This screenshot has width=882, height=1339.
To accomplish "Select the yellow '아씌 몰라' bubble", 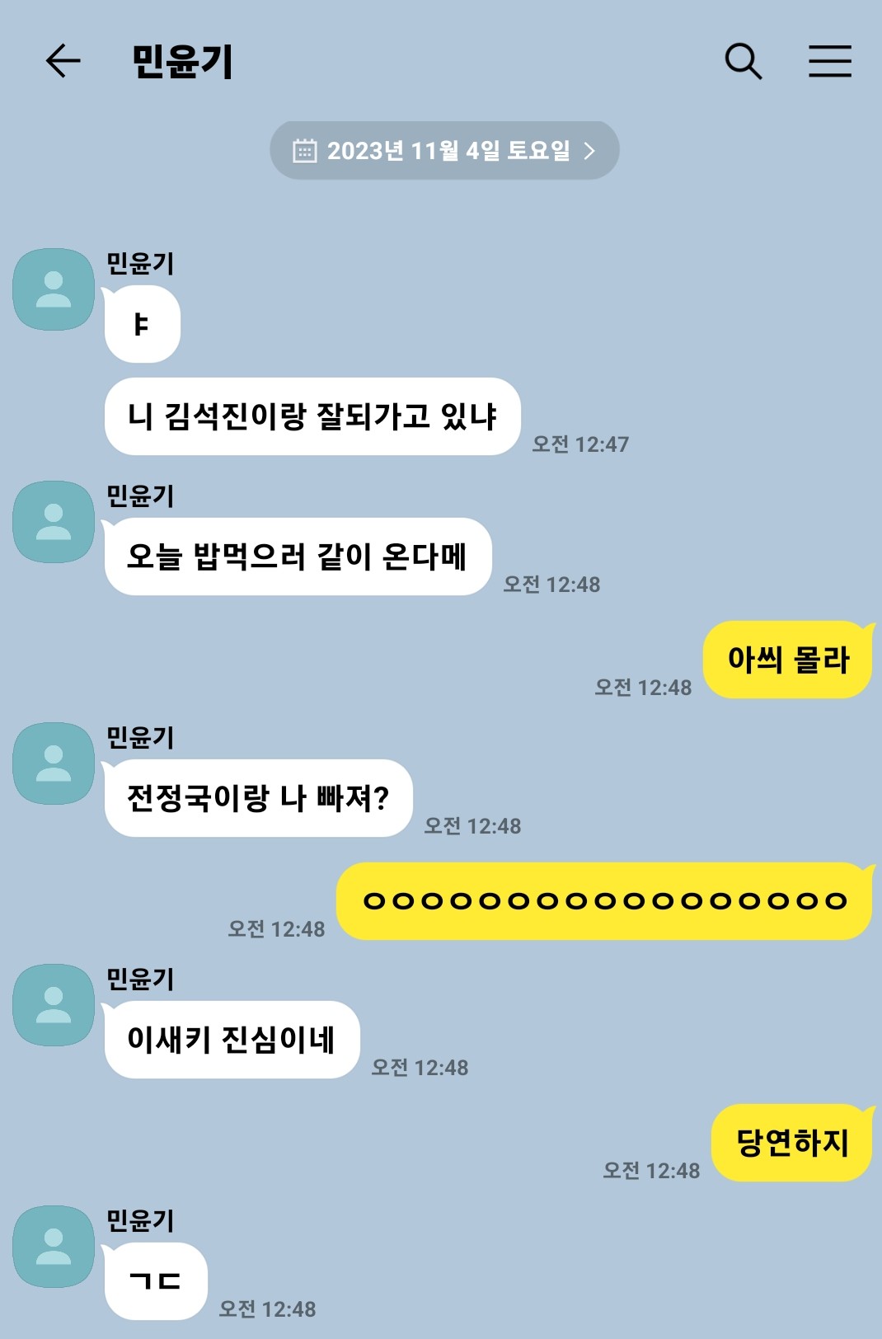I will click(787, 660).
